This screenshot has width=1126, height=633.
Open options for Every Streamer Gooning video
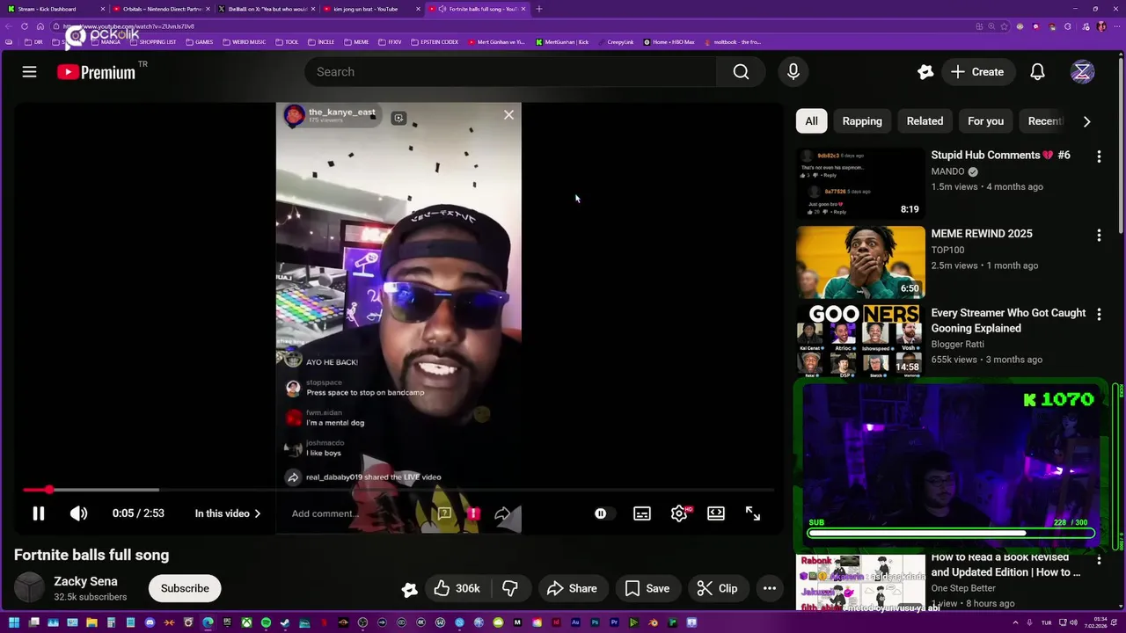1099,314
